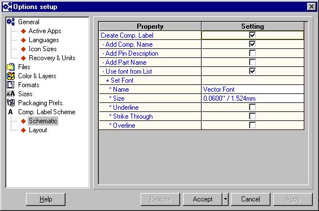Enable the Strike Through checkbox
The height and width of the screenshot is (211, 319).
pos(252,116)
